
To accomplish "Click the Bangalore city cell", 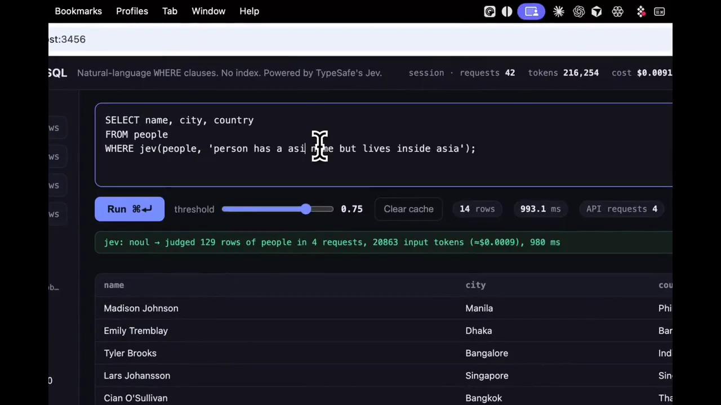I will tap(487, 353).
